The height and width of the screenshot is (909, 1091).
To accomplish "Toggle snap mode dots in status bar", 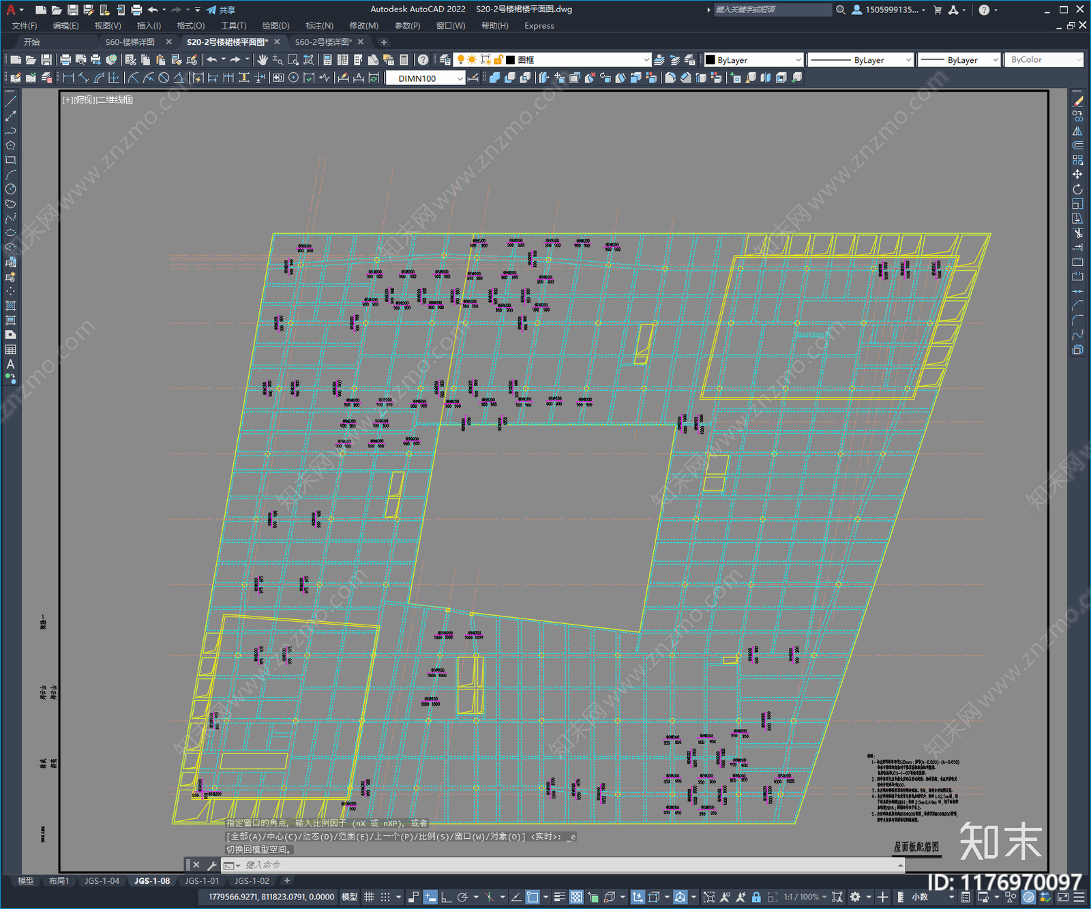I will coord(385,897).
